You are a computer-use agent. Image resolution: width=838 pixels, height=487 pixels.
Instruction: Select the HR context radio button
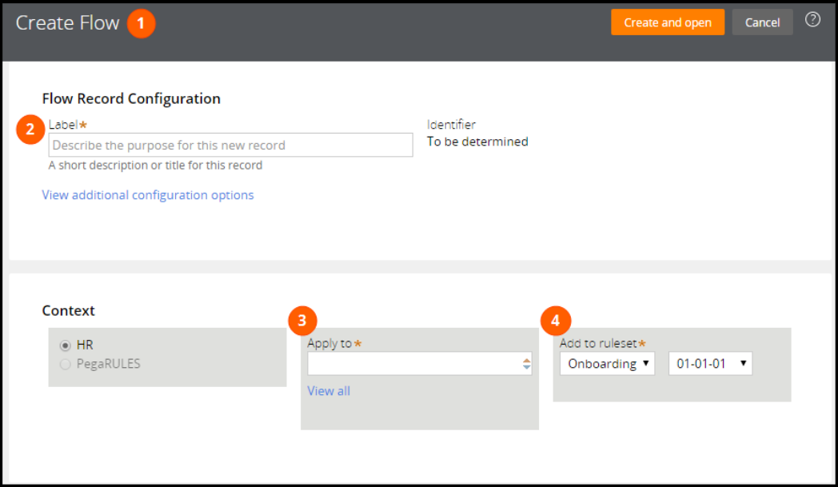click(x=66, y=345)
